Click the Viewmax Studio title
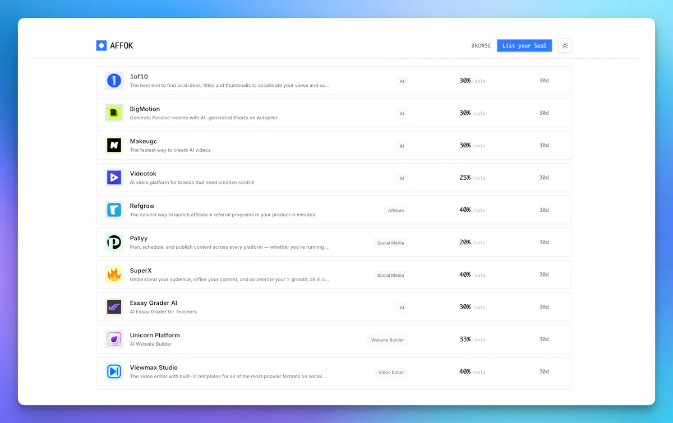The image size is (673, 423). (x=154, y=368)
